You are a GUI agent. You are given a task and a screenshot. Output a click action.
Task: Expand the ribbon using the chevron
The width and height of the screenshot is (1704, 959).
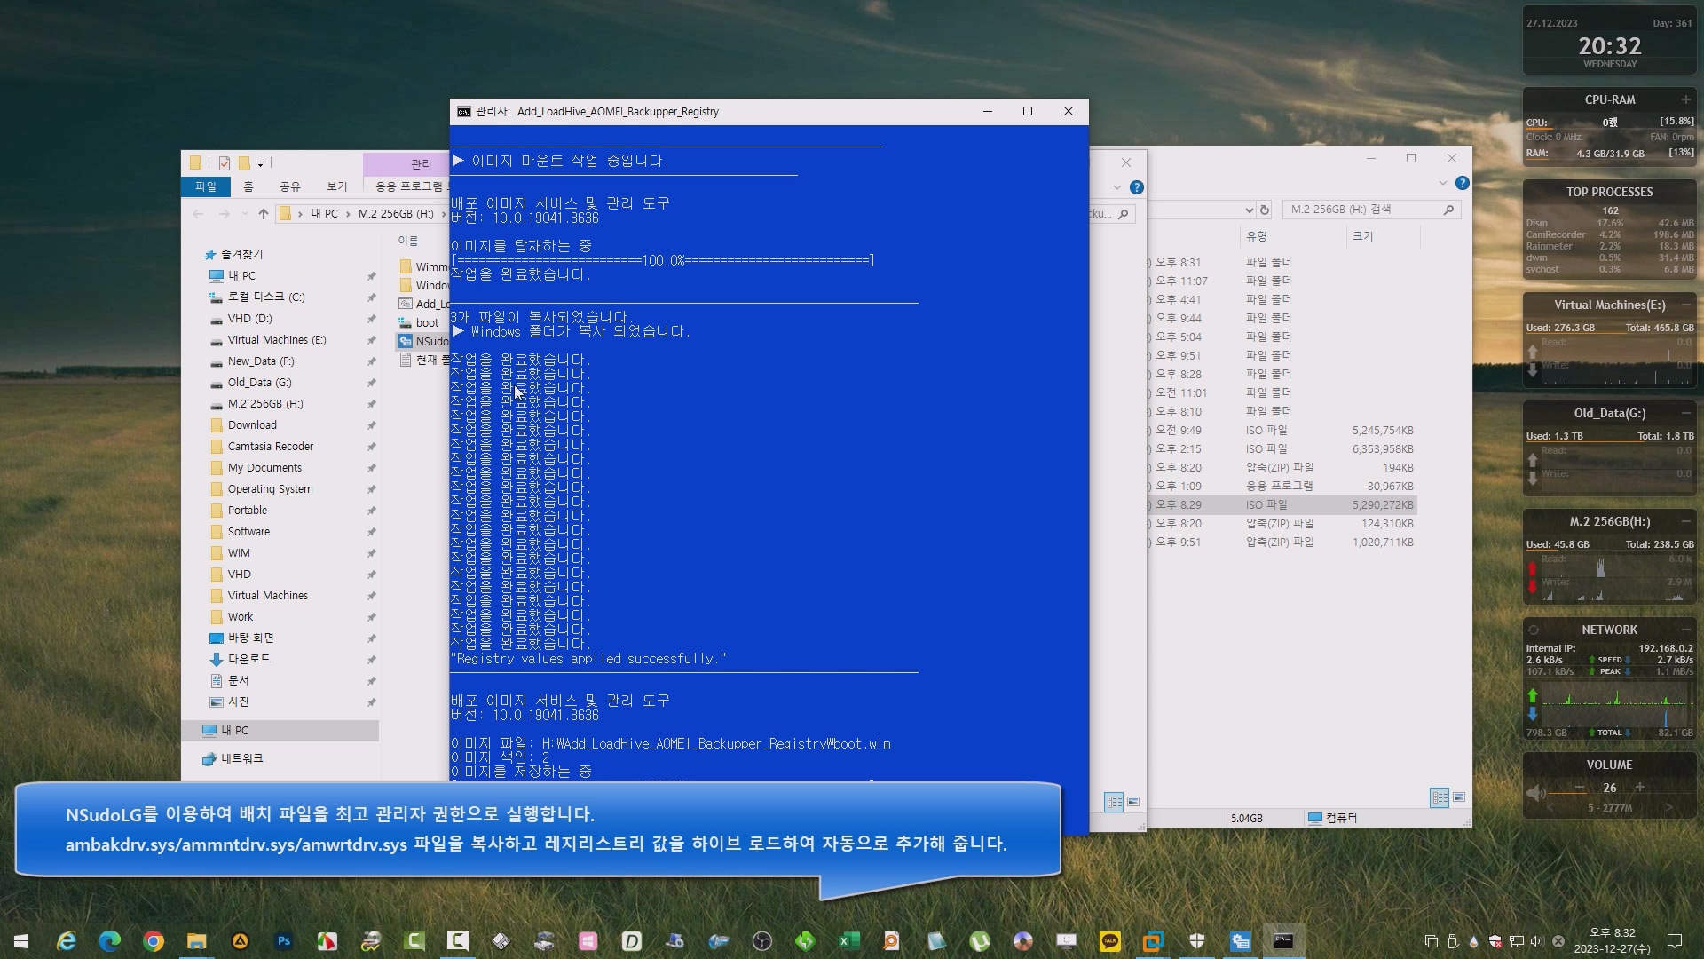[1442, 183]
